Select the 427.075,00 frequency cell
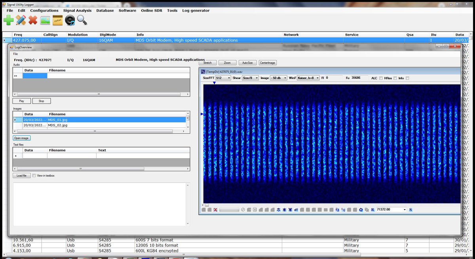Image resolution: width=475 pixels, height=259 pixels. [x=27, y=40]
